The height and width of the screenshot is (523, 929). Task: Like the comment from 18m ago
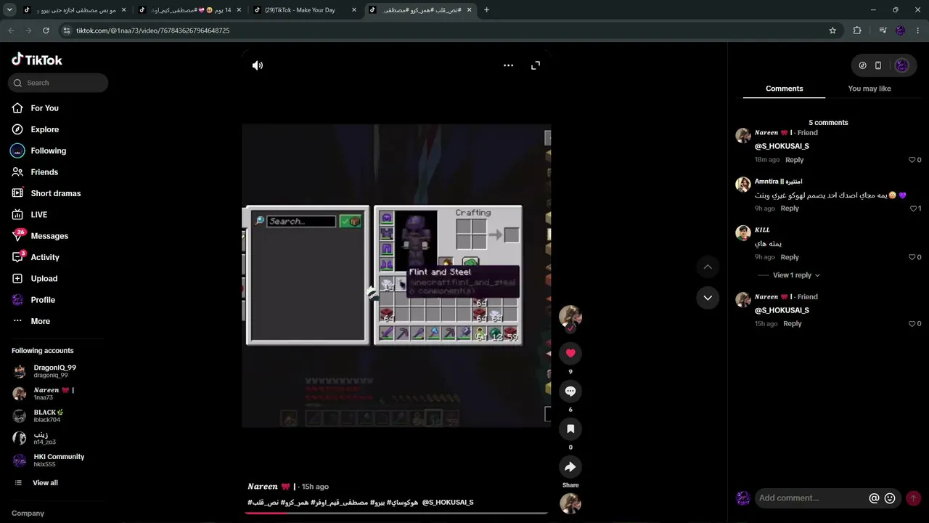pos(912,160)
